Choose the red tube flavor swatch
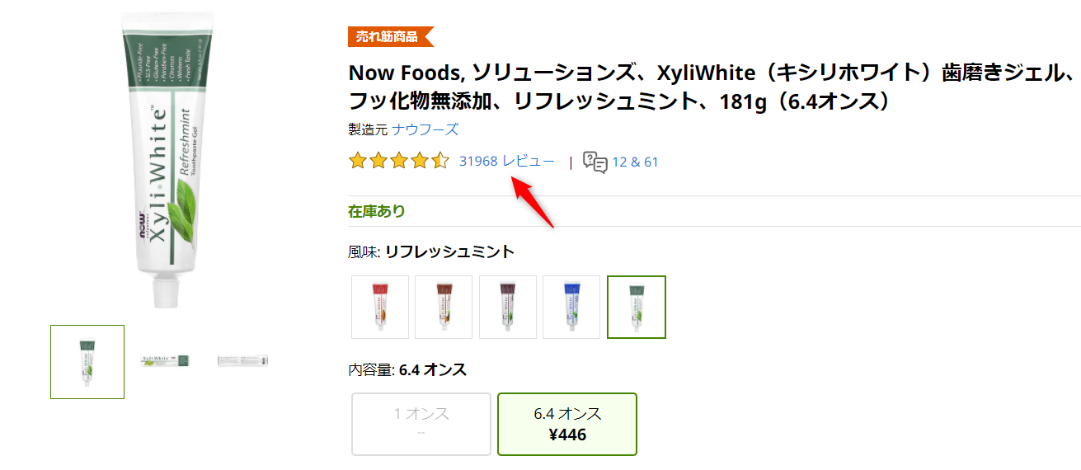Image resolution: width=1081 pixels, height=470 pixels. [380, 307]
